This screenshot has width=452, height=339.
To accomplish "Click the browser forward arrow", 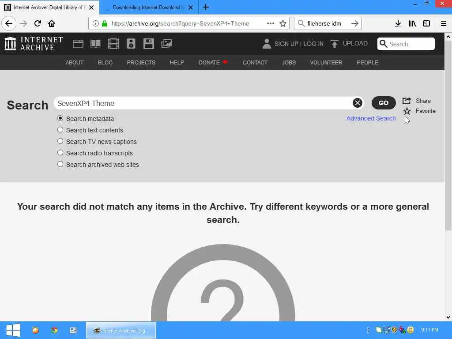I will 23,23.
